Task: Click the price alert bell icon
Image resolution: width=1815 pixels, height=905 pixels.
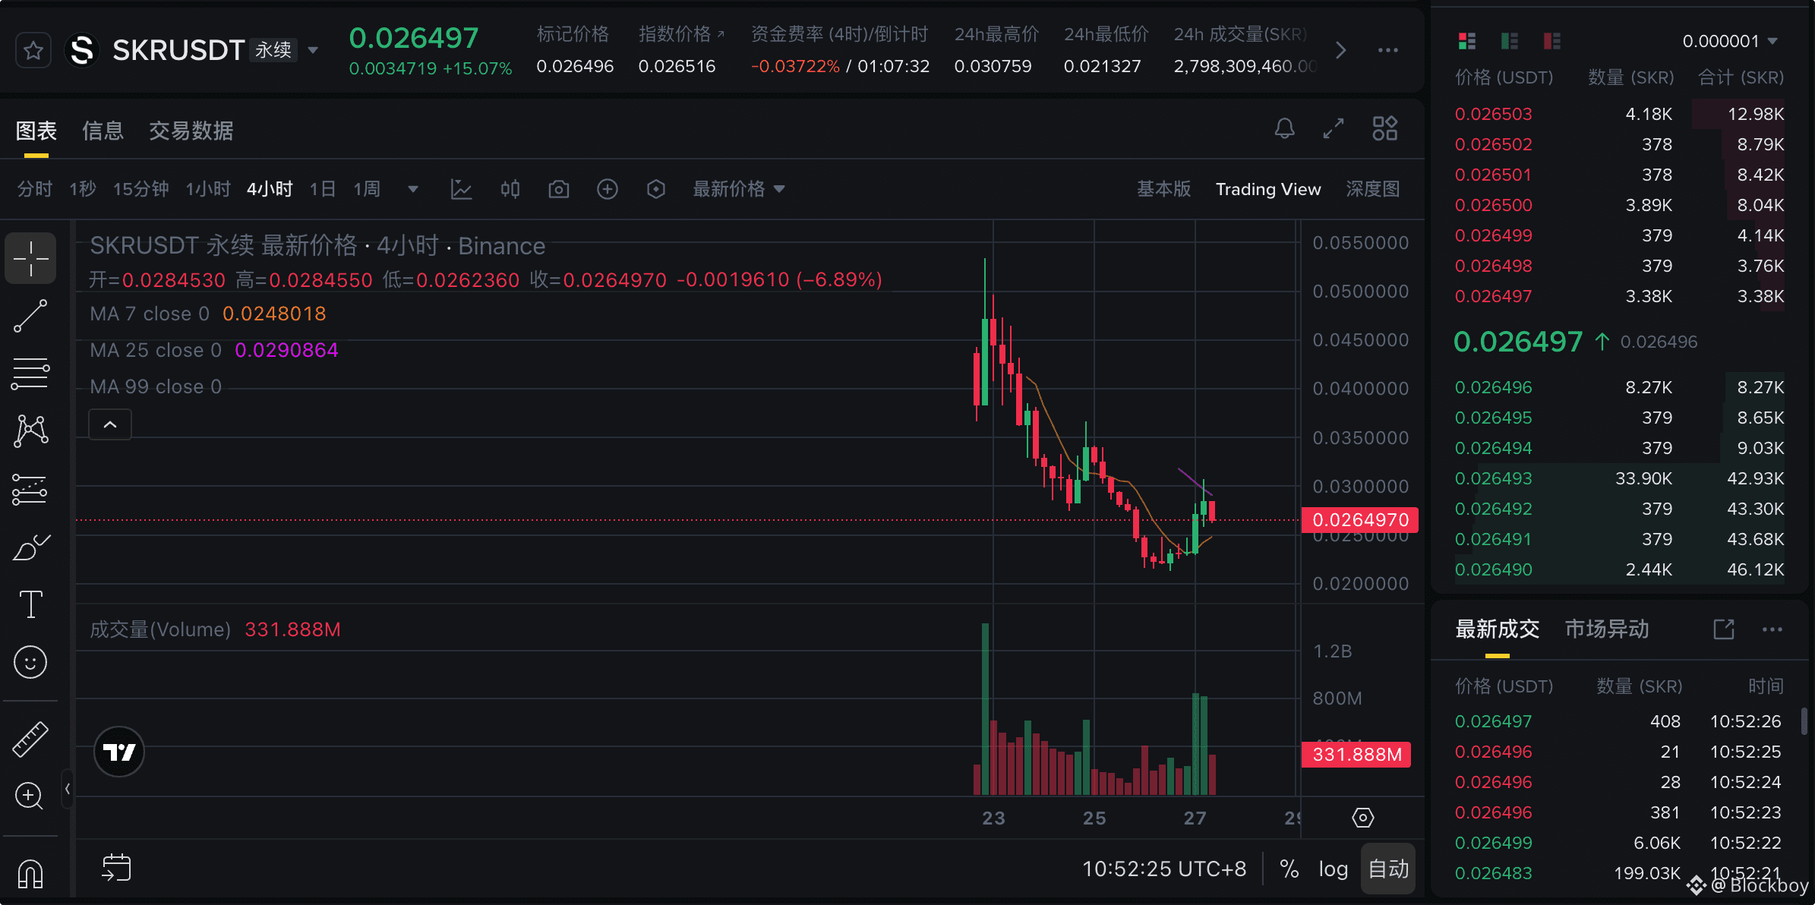Action: coord(1284,128)
